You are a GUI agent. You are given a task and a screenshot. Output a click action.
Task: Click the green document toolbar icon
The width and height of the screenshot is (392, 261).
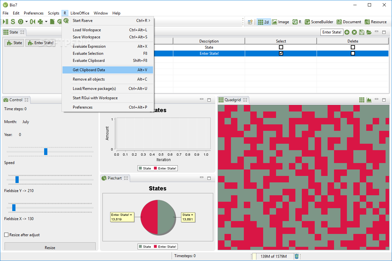pos(52,22)
